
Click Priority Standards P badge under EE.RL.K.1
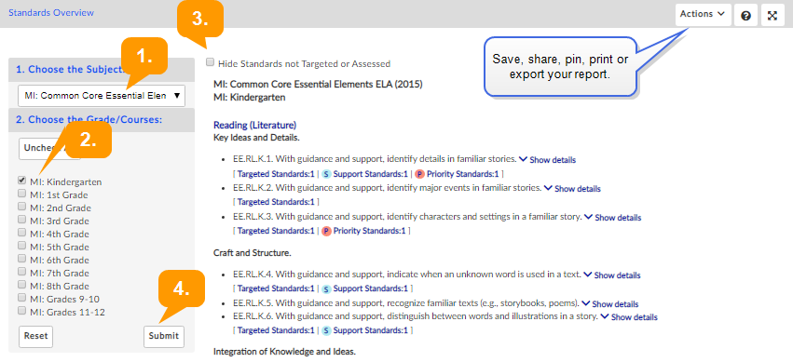click(x=419, y=174)
